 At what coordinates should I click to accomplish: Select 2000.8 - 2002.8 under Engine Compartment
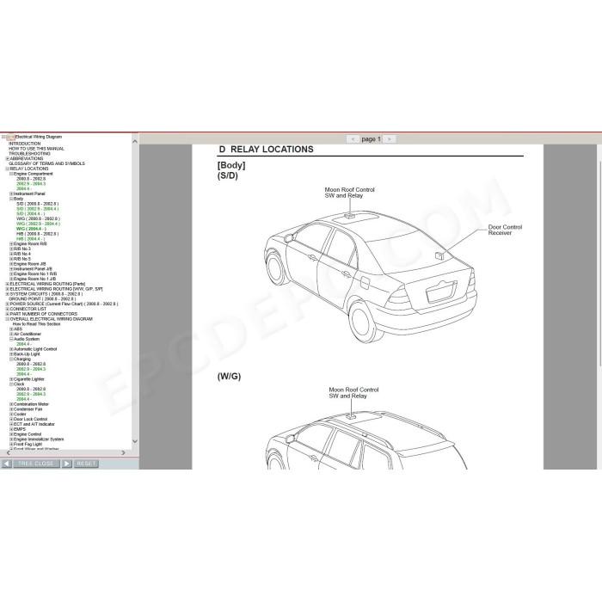coord(31,179)
